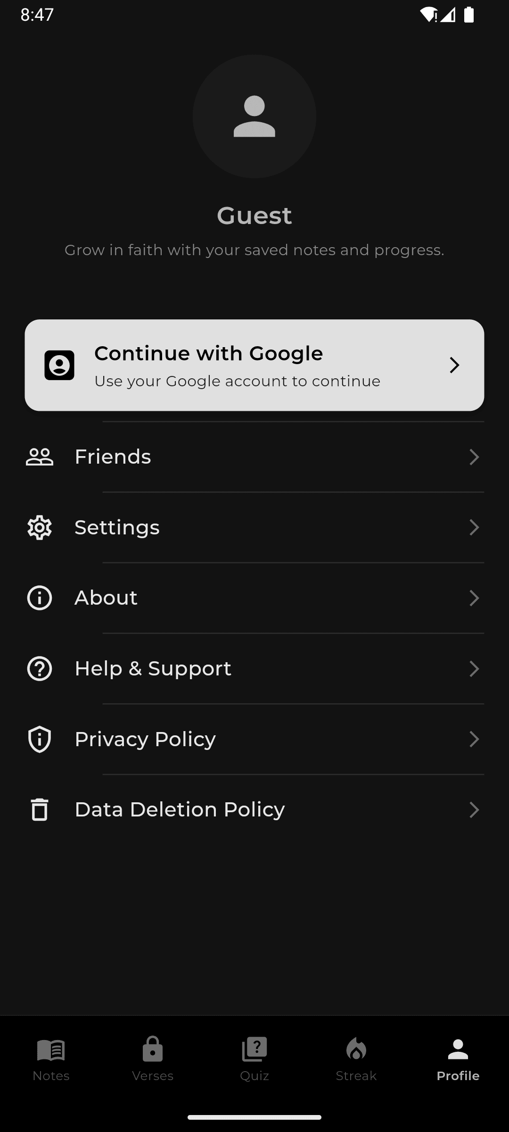Screen dimensions: 509x1132
Task: Tap the Friends people icon
Action: pos(40,457)
